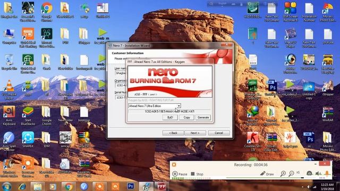Open Windows Explorer from taskbar
The height and width of the screenshot is (191, 340).
coord(38,186)
